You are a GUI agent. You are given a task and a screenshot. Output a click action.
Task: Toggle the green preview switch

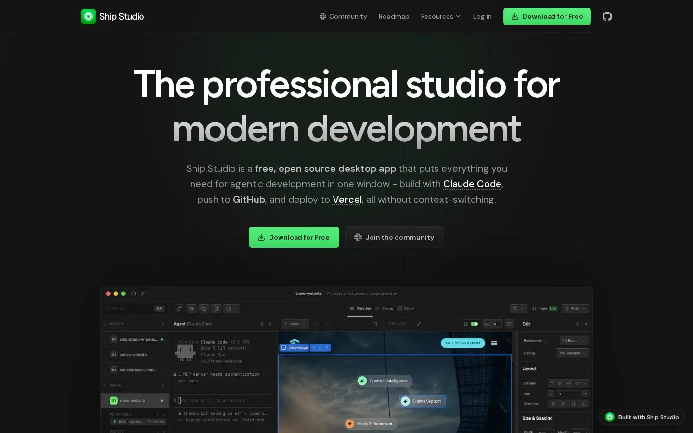click(475, 324)
